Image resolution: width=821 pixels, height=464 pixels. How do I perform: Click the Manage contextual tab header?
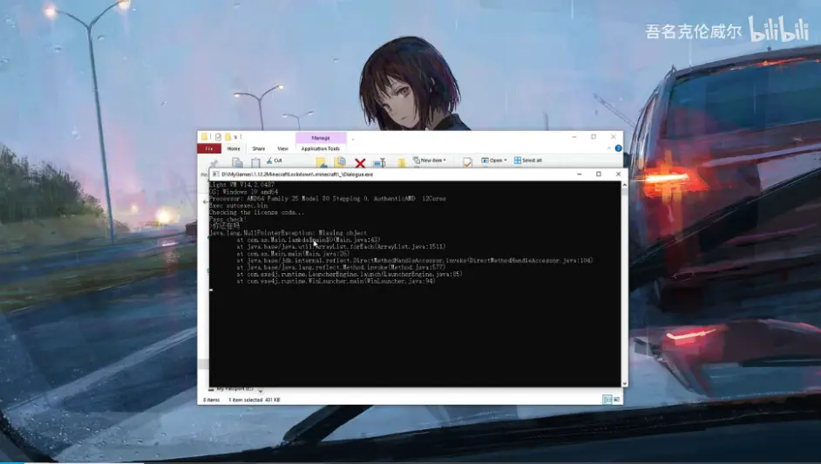(321, 137)
